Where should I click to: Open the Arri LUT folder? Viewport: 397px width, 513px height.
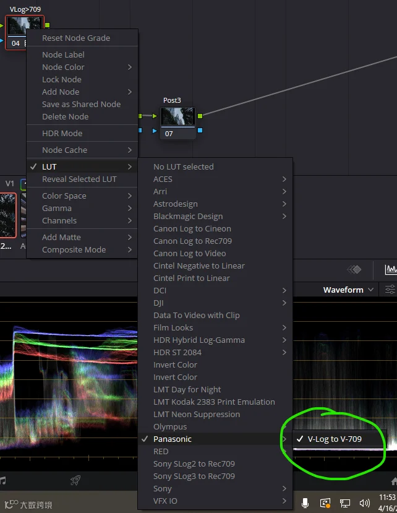click(x=215, y=192)
